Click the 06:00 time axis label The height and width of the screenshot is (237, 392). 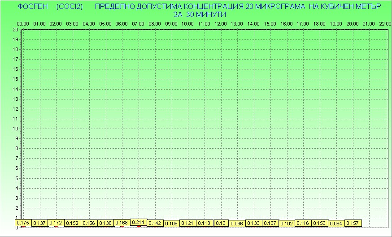point(122,24)
